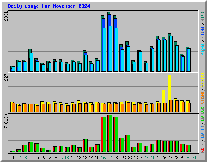Click day label "27" on the x-axis

point(170,158)
